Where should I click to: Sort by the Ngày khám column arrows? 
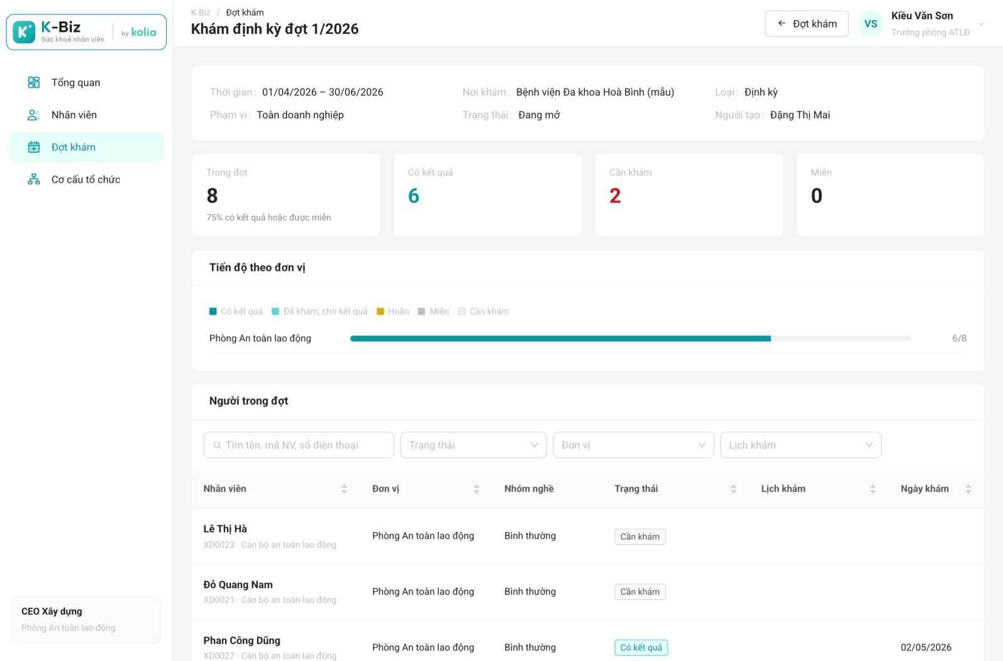[x=969, y=489]
